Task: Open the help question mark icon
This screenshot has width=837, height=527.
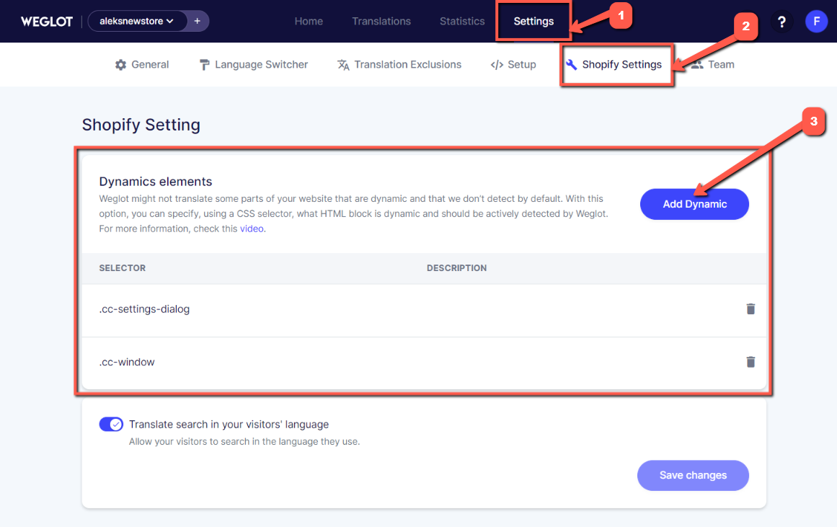Action: coord(781,22)
